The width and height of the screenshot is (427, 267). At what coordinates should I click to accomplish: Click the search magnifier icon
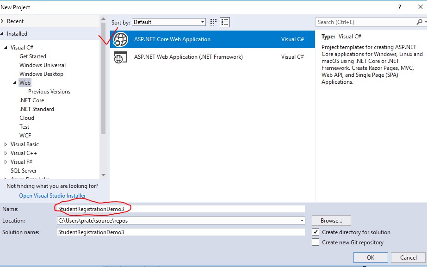click(419, 22)
